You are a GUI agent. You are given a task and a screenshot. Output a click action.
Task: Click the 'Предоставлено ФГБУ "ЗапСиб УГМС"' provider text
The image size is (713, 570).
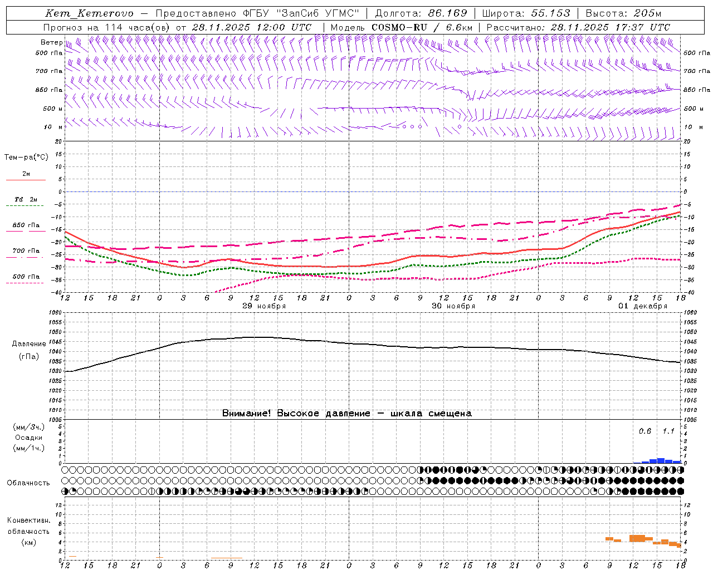(x=257, y=13)
